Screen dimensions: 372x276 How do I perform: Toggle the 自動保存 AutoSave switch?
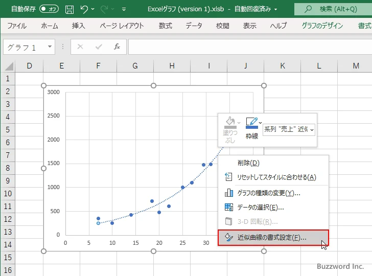(x=49, y=9)
